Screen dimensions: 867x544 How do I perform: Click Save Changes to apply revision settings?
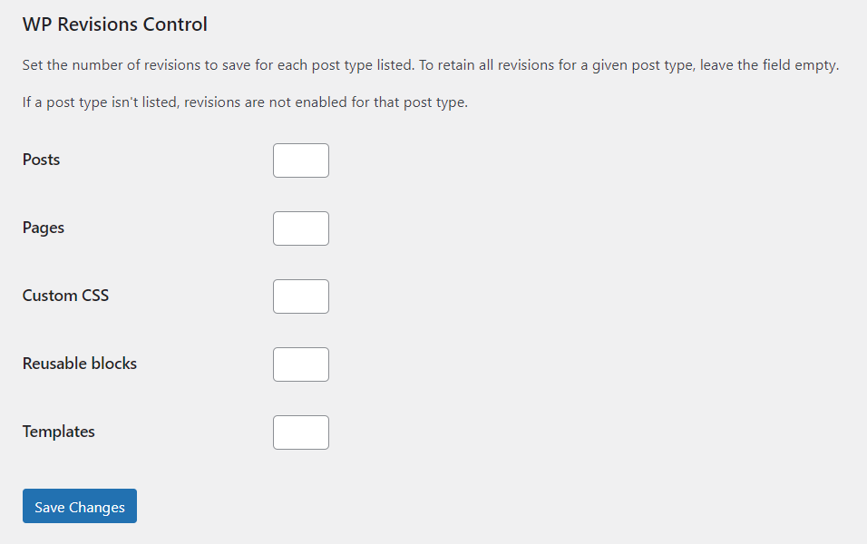[x=79, y=506]
